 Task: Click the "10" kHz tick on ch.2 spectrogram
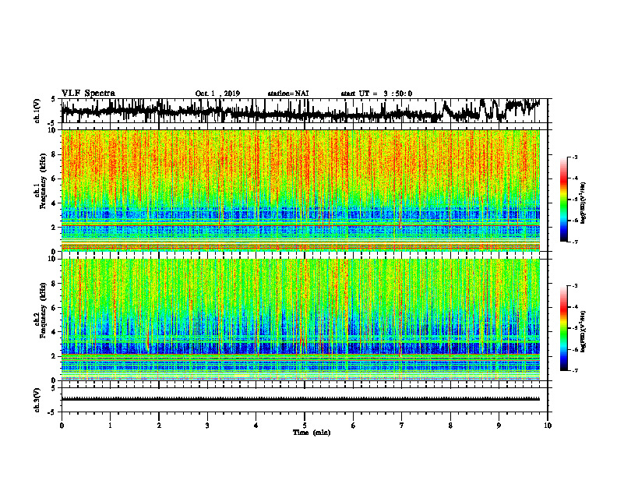coord(51,259)
